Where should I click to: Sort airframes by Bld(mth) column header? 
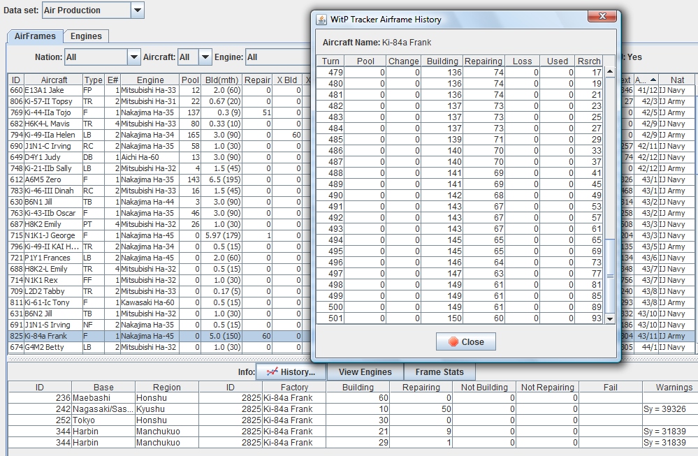coord(221,80)
